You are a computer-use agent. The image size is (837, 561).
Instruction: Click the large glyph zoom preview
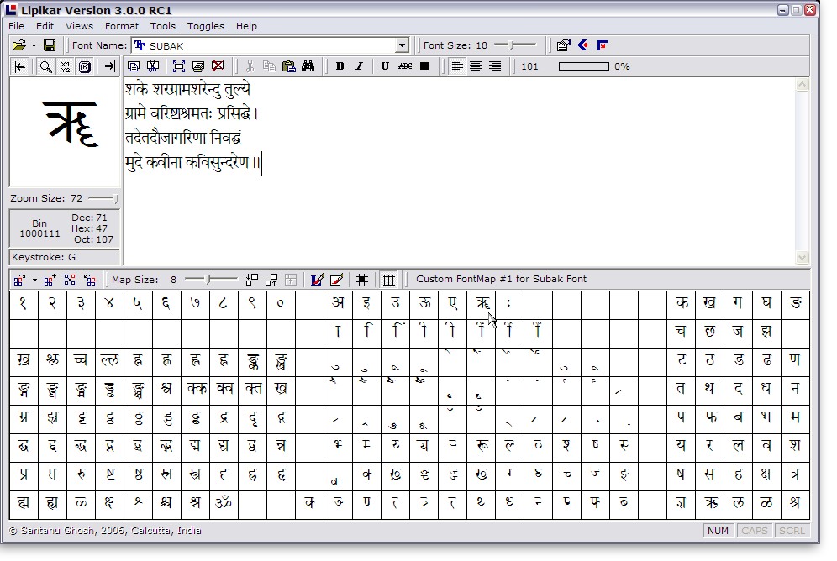[x=65, y=132]
